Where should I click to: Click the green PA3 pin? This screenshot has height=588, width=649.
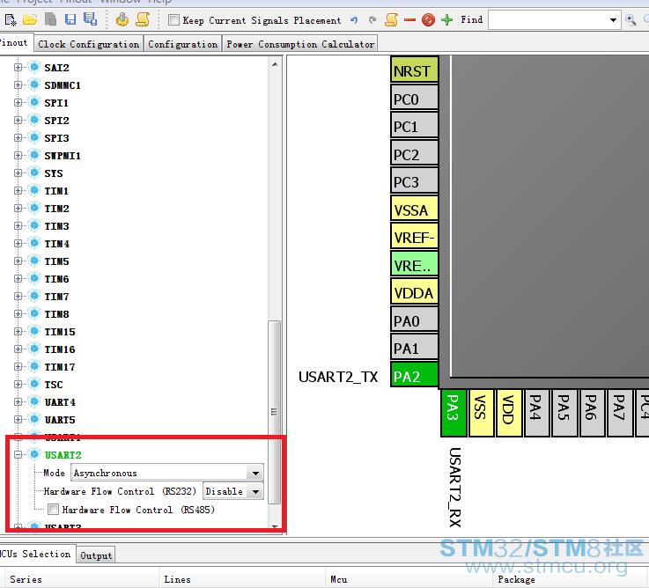click(x=454, y=413)
